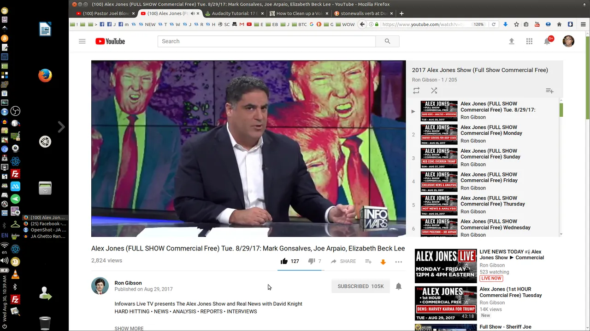Play playlist item 5, the Thursday show
The height and width of the screenshot is (331, 590).
[484, 205]
